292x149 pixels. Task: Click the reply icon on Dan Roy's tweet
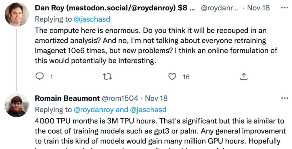[40, 77]
